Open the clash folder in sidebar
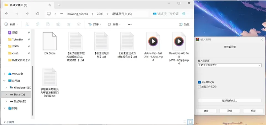The image size is (266, 125). 13,53
